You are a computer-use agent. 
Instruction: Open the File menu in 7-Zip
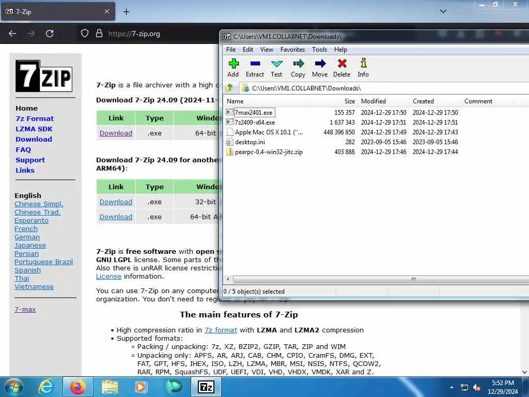[231, 50]
